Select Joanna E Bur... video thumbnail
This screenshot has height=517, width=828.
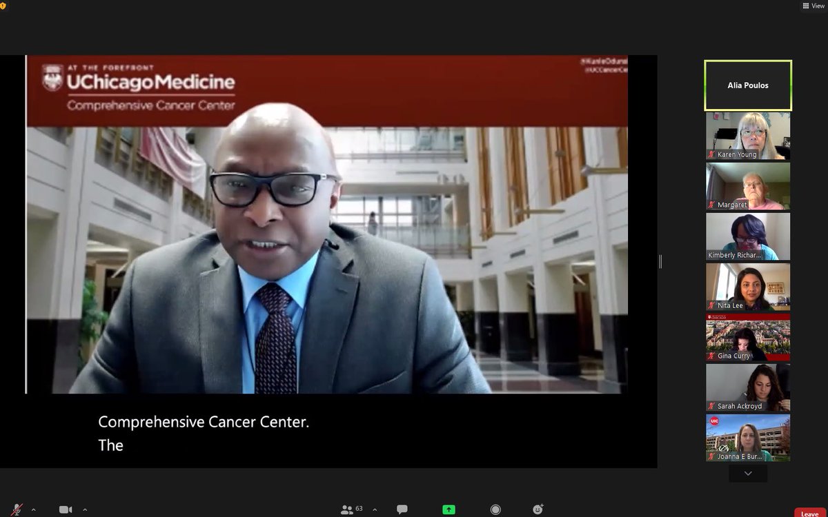pyautogui.click(x=748, y=438)
